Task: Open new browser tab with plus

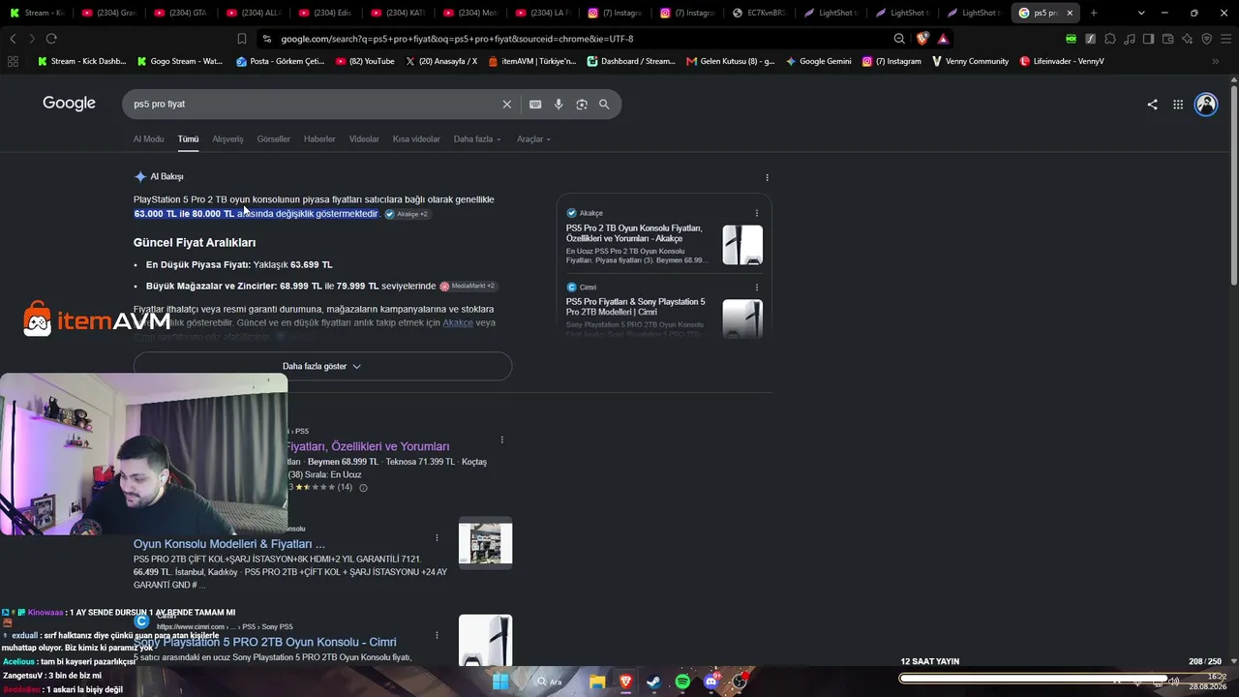Action: coord(1094,13)
